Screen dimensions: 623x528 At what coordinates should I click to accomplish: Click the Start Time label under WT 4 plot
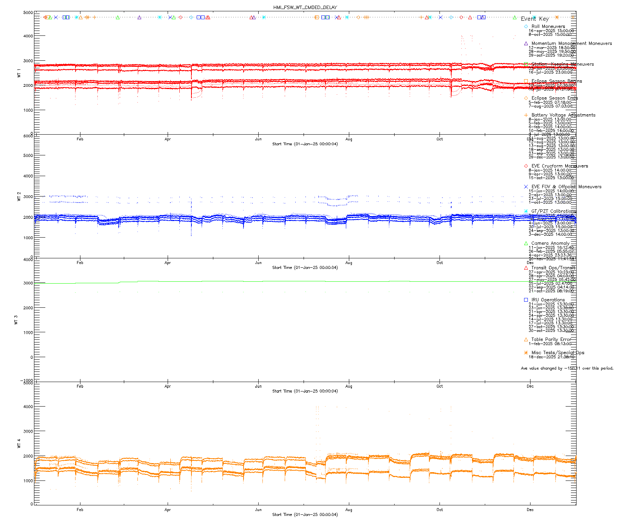(x=305, y=515)
